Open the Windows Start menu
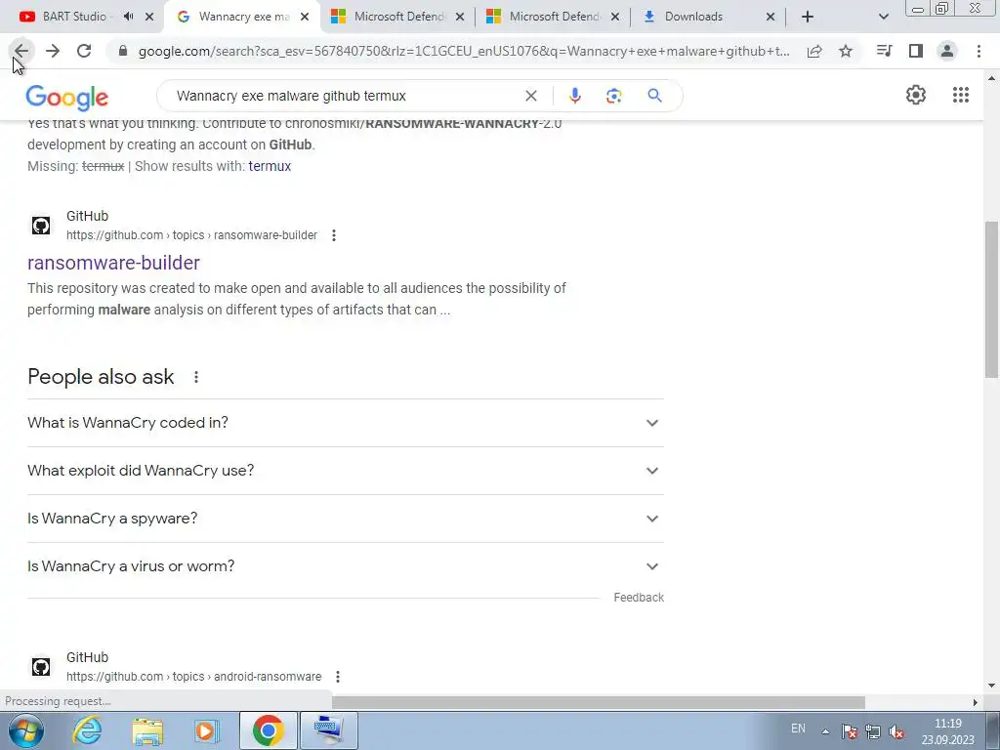 coord(25,730)
